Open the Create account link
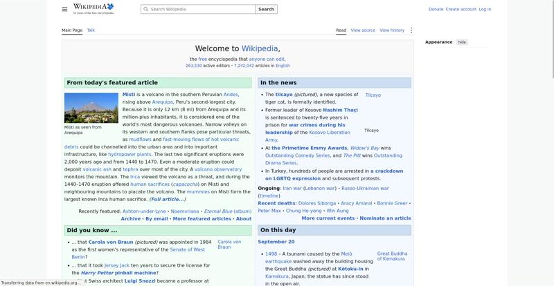This screenshot has width=554, height=286. click(461, 9)
